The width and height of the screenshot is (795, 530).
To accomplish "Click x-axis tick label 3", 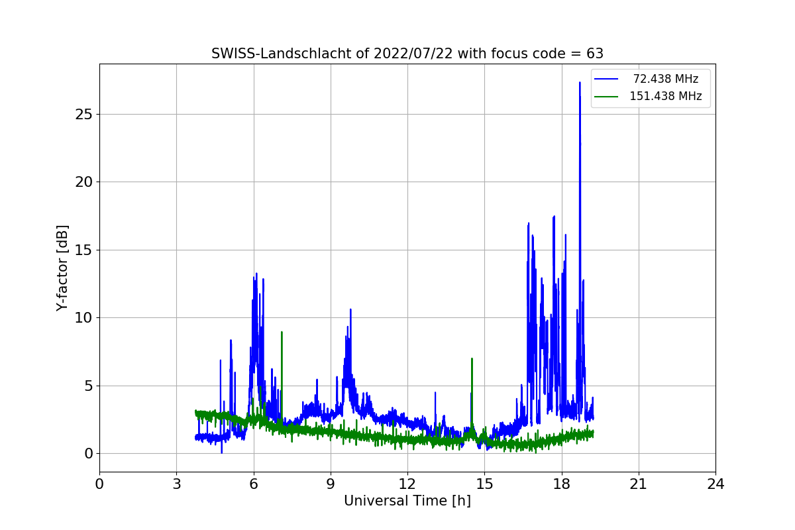I will tap(176, 484).
